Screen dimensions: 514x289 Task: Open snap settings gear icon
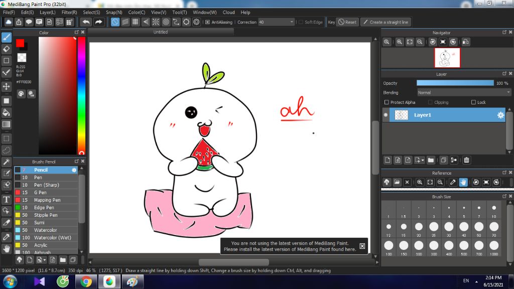pyautogui.click(x=196, y=22)
